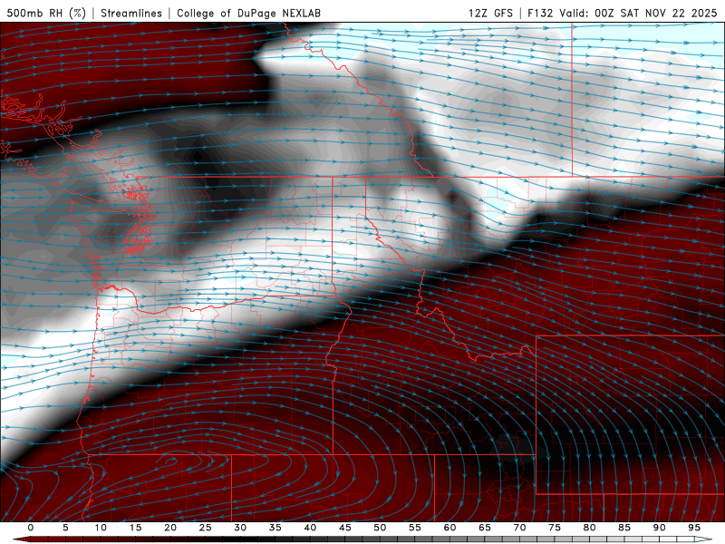Click the '60' color scale label
Screen dimensions: 725x544
[449, 528]
